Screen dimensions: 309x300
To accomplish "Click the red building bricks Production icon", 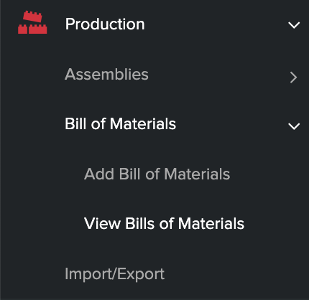I will click(x=32, y=22).
